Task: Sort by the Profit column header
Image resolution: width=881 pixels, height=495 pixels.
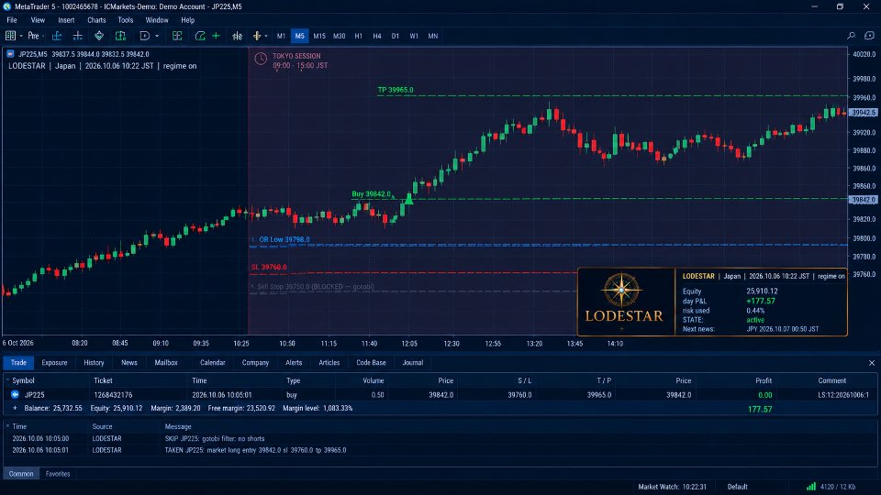Action: point(763,380)
